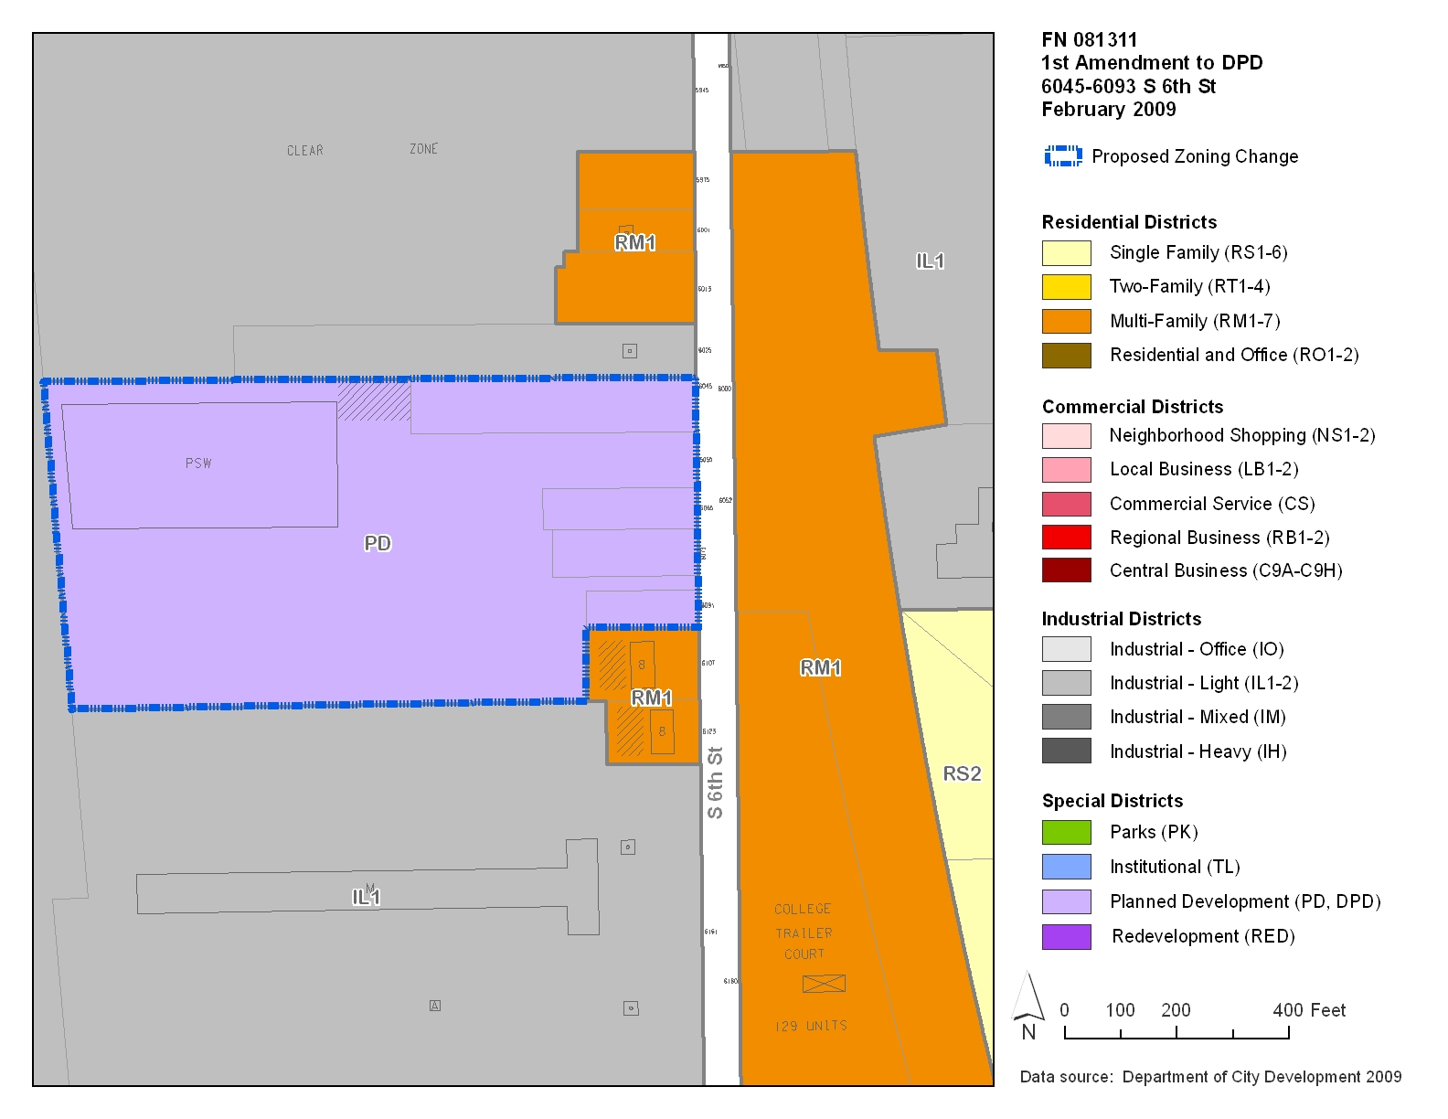Viewport: 1448px width, 1119px height.
Task: Select the Central Business dark red swatch
Action: 1066,570
